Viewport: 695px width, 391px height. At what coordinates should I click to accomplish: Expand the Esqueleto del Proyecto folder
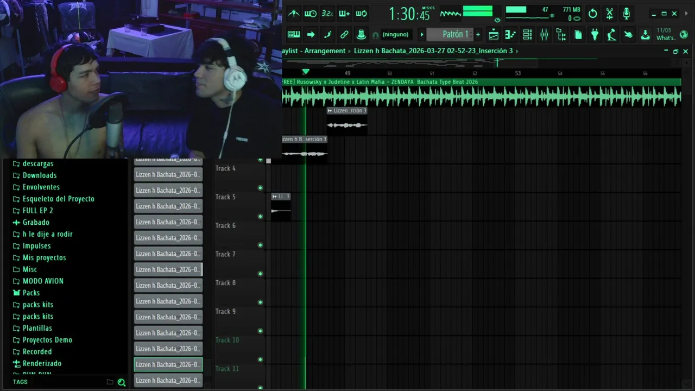[x=54, y=199]
